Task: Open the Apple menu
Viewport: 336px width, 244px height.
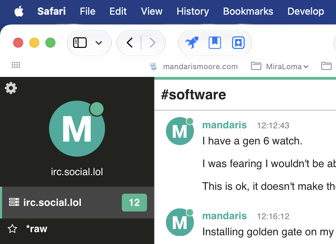Action: 19,11
